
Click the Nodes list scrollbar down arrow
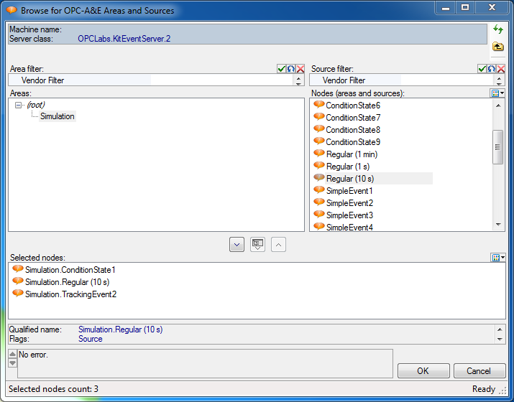click(x=498, y=225)
